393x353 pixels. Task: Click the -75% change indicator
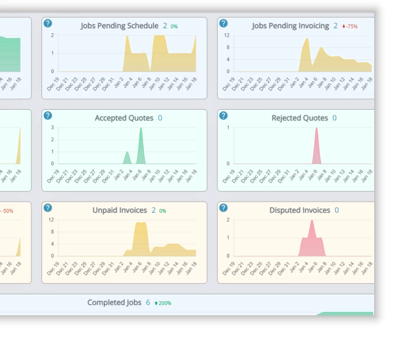click(350, 27)
